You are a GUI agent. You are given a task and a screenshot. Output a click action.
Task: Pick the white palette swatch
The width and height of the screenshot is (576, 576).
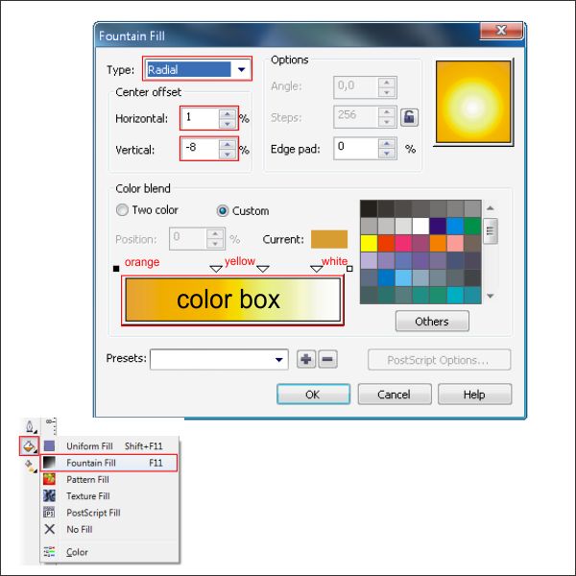coord(420,226)
